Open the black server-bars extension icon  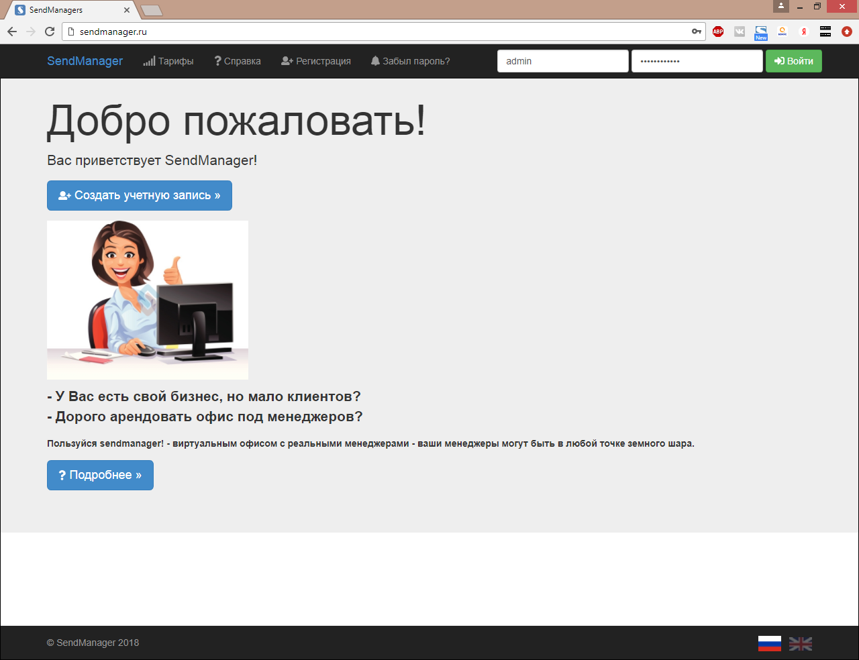[825, 32]
